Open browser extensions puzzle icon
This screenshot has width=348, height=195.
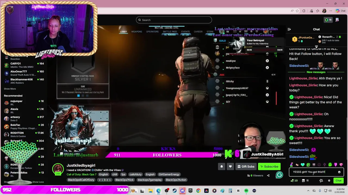click(x=304, y=11)
